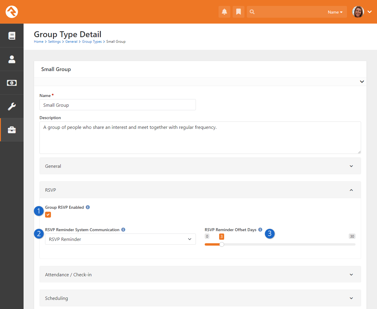Go to General breadcrumb link
The height and width of the screenshot is (309, 377).
click(x=71, y=42)
